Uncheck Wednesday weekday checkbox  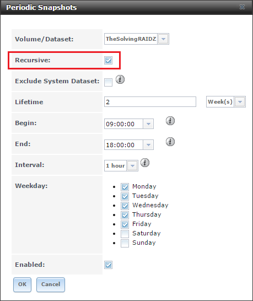(x=125, y=206)
